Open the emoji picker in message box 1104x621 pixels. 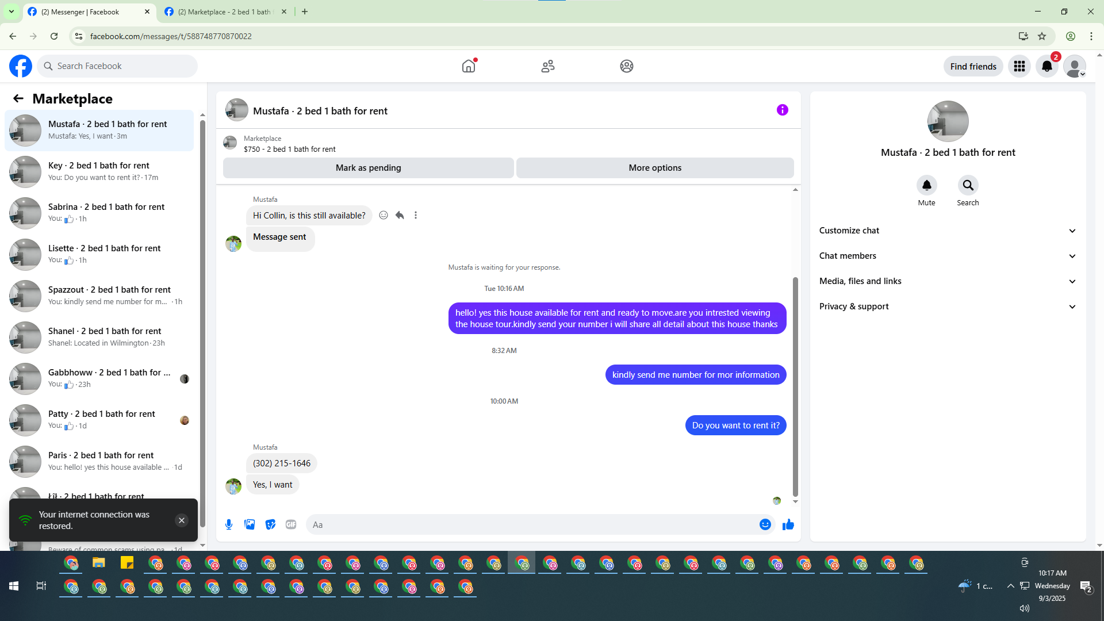coord(765,524)
